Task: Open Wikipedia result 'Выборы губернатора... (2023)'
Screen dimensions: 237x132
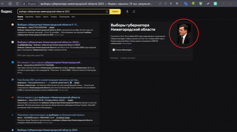Action: point(49,42)
